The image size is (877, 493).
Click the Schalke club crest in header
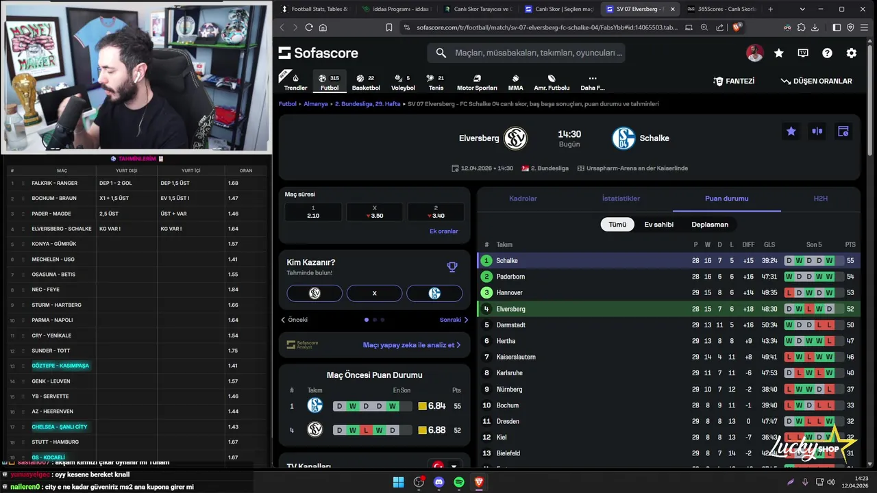623,138
